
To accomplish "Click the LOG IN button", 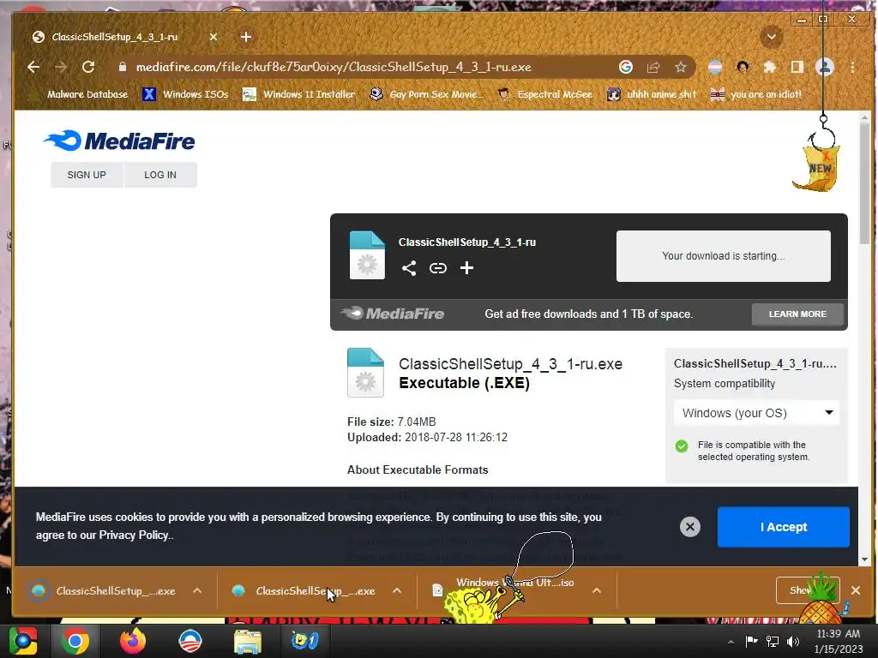I will click(160, 175).
